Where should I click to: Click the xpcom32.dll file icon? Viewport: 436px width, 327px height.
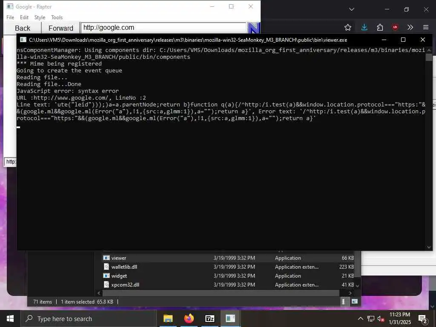(106, 284)
